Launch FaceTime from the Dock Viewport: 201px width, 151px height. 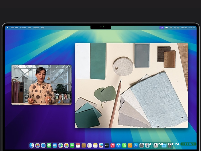[72, 145]
